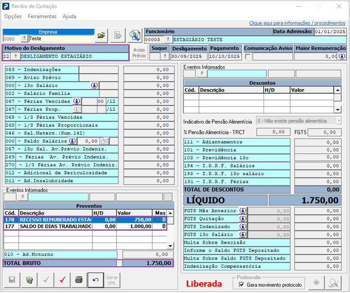
Task: Click the magnifier search icon near Funcionário
Action: 135,35
